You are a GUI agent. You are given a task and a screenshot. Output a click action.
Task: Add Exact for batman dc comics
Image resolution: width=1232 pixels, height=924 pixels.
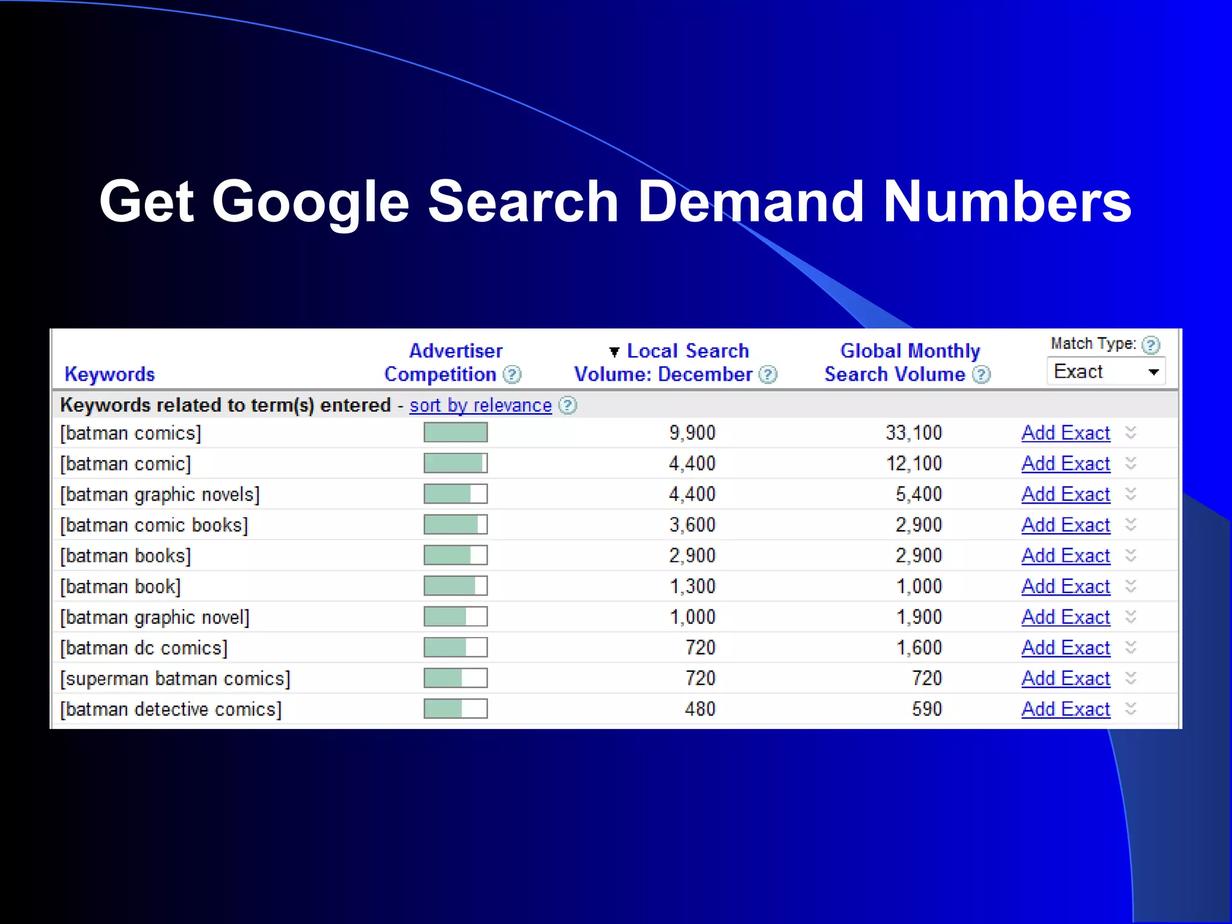click(x=1065, y=648)
